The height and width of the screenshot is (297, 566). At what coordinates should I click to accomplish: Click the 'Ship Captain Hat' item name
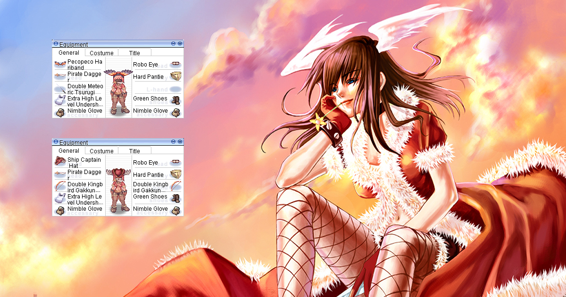[84, 163]
